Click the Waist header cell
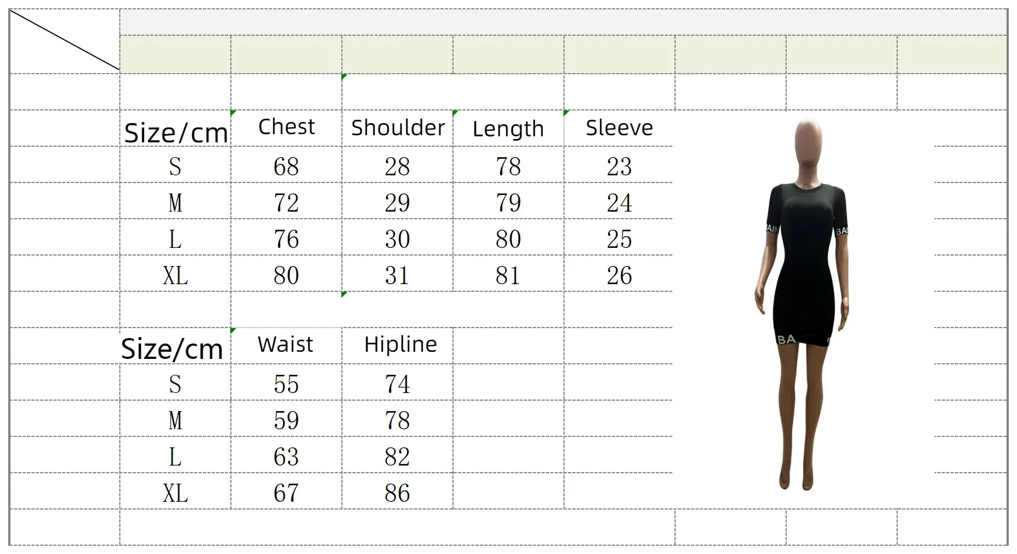The image size is (1017, 554). 286,346
